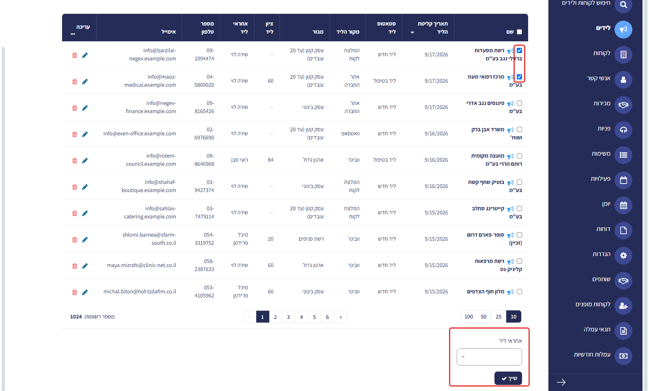Uncheck the רשת מסעדות ברזילי נגב lead checkbox
Screen dimensions: 649x391
(x=520, y=50)
